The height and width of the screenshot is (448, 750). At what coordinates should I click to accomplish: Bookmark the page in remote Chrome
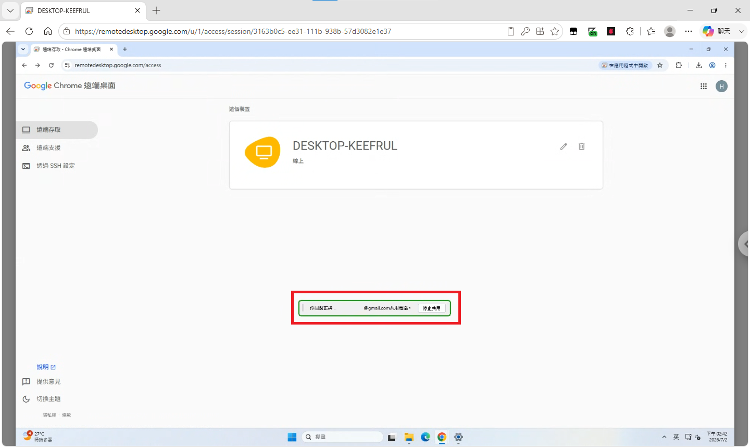point(660,65)
